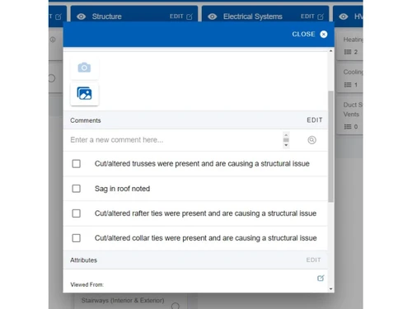Click edit icon beside Structure EDIT

[x=190, y=16]
